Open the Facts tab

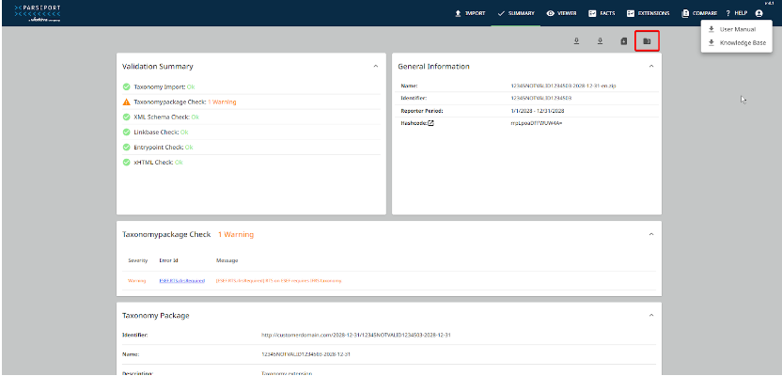(x=602, y=13)
